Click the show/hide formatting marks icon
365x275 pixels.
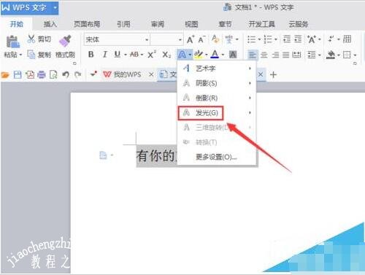coord(331,39)
